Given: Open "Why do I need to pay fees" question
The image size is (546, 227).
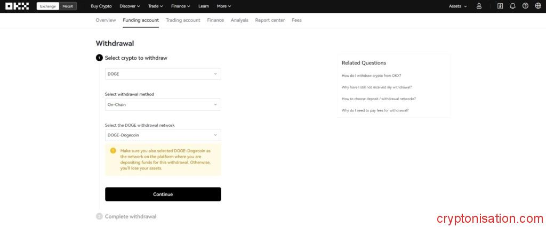Looking at the screenshot, I should (375, 110).
